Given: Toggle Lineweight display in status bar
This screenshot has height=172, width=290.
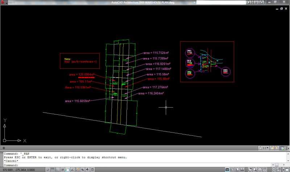Looking at the screenshot, I should [87, 169].
